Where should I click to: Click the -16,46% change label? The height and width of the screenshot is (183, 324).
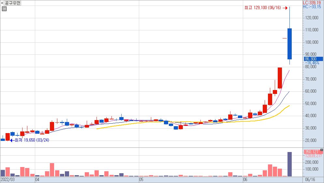pos(312,63)
